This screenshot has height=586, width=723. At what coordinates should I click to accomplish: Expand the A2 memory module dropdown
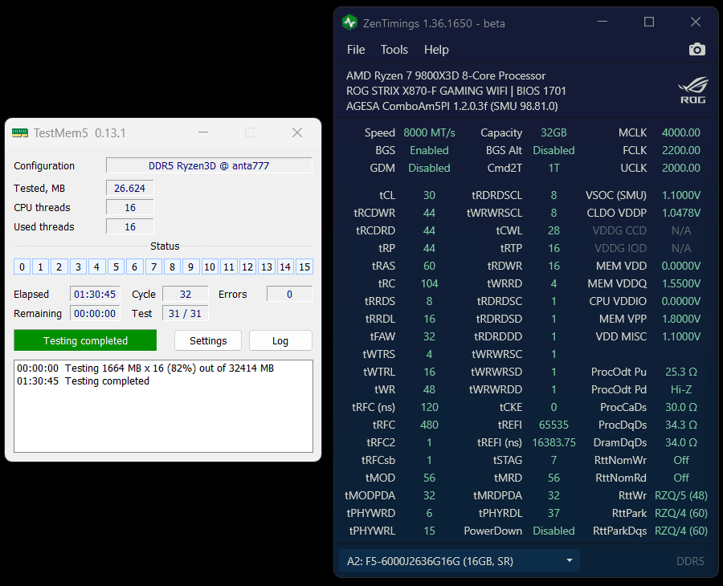pos(460,560)
